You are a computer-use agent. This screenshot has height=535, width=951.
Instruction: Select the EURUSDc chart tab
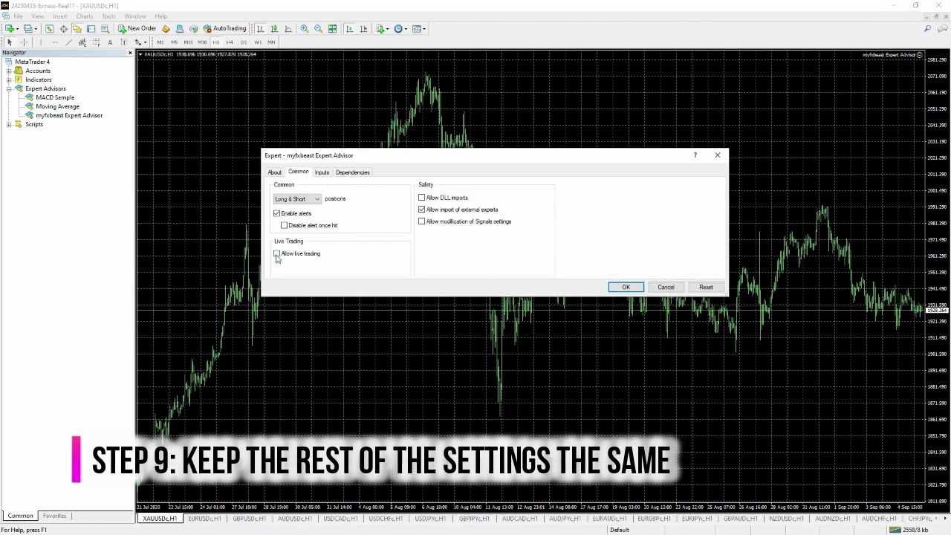click(204, 518)
